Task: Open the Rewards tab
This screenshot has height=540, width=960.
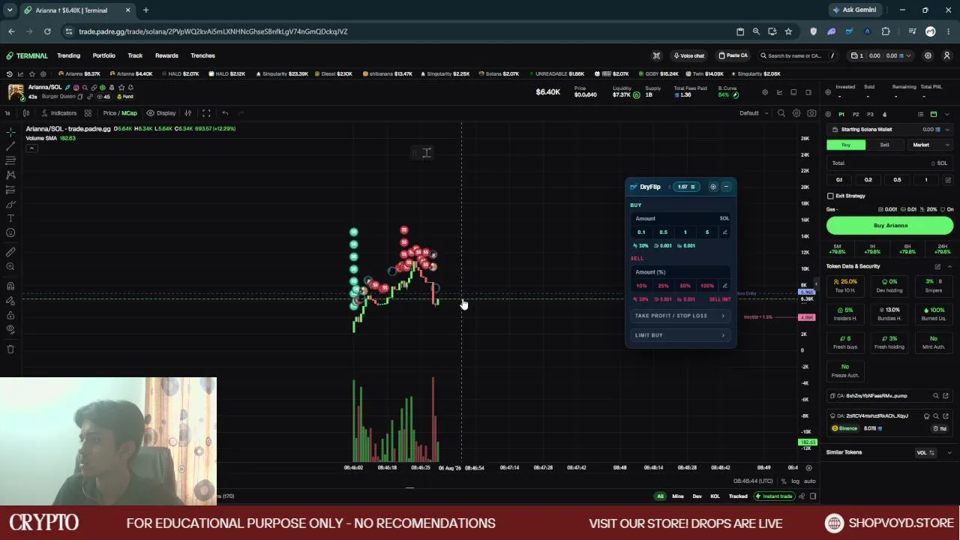Action: coord(166,55)
